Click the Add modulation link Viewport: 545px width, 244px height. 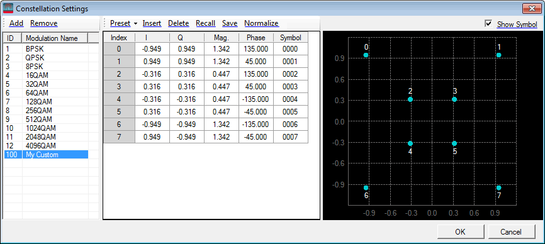point(16,23)
